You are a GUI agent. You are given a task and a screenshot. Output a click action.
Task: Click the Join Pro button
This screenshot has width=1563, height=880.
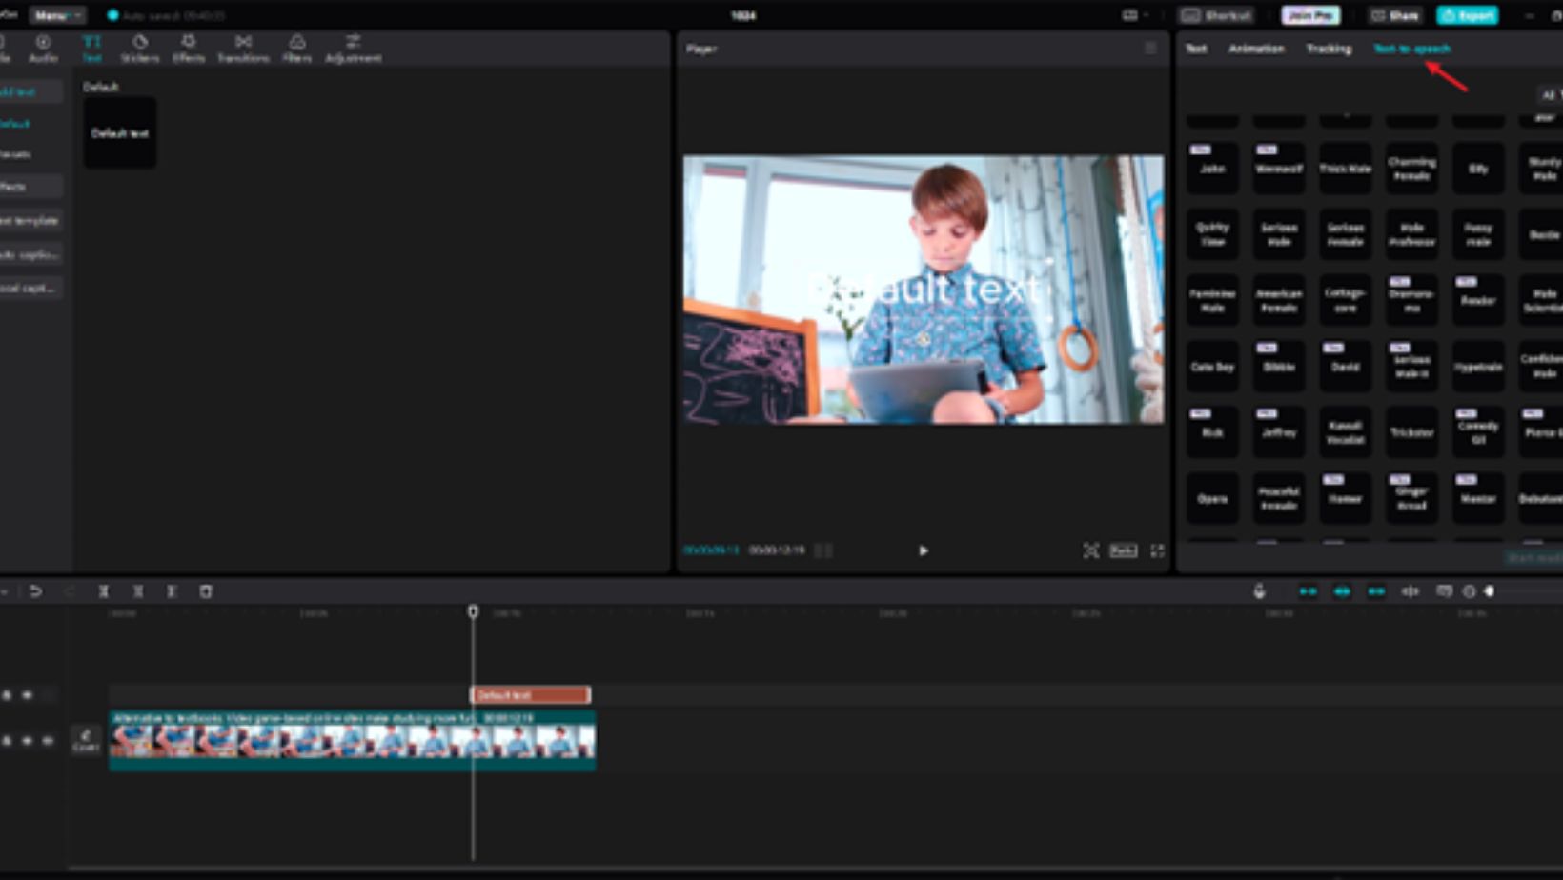(x=1310, y=15)
